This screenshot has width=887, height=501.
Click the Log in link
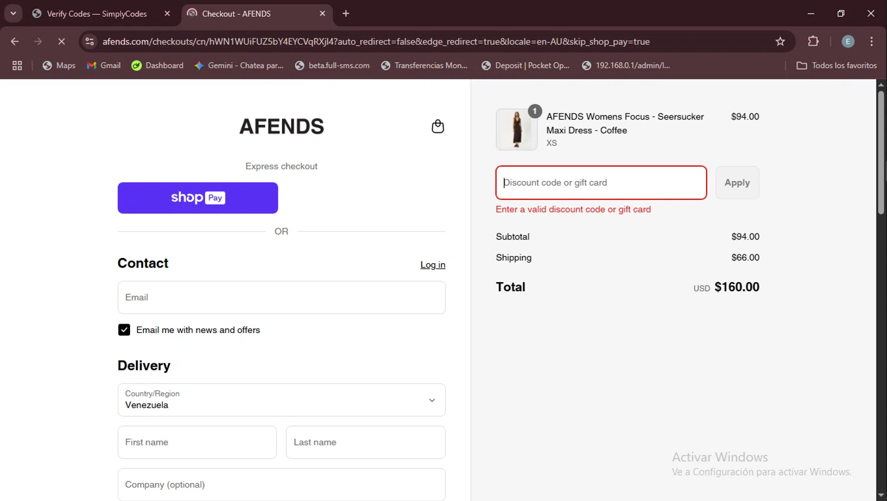433,265
